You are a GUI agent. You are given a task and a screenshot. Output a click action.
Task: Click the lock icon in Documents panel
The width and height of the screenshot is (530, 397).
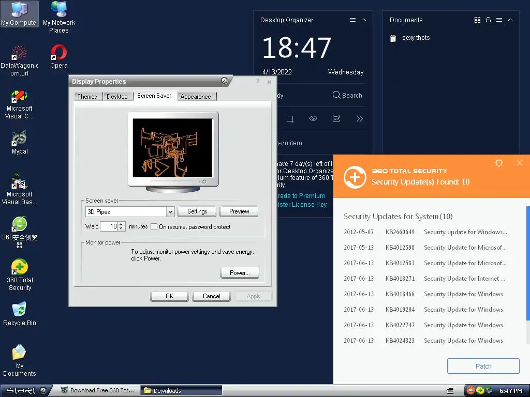click(x=488, y=20)
